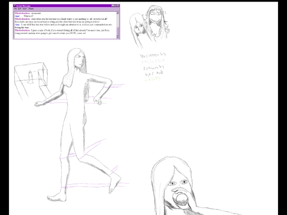Close the Instant Message window
The height and width of the screenshot is (215, 287).
click(x=118, y=6)
